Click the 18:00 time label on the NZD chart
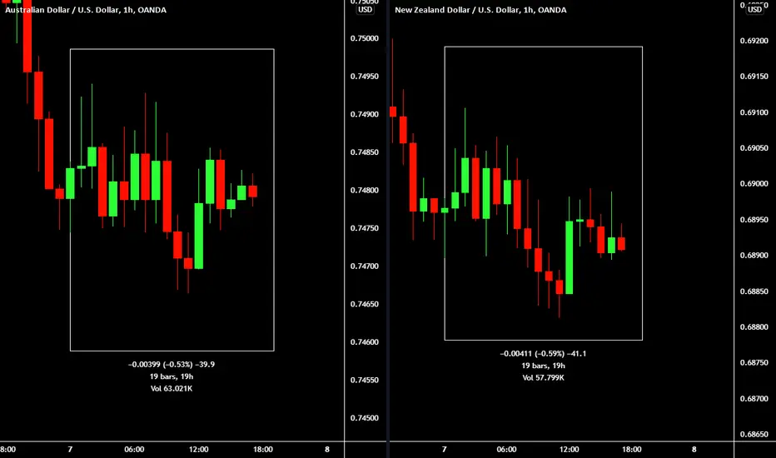 coord(631,450)
